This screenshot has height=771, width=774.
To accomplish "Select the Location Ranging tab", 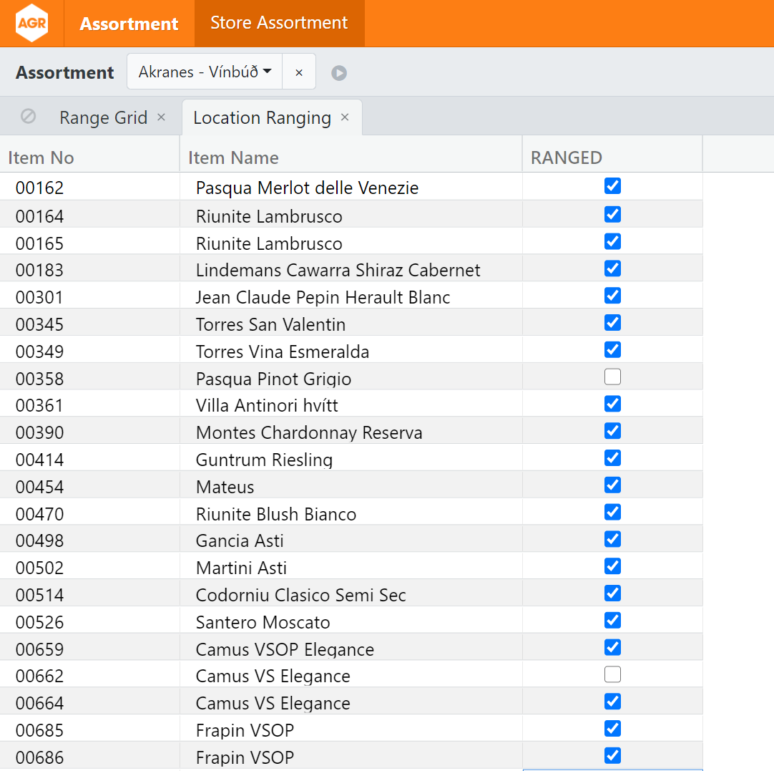I will point(262,117).
